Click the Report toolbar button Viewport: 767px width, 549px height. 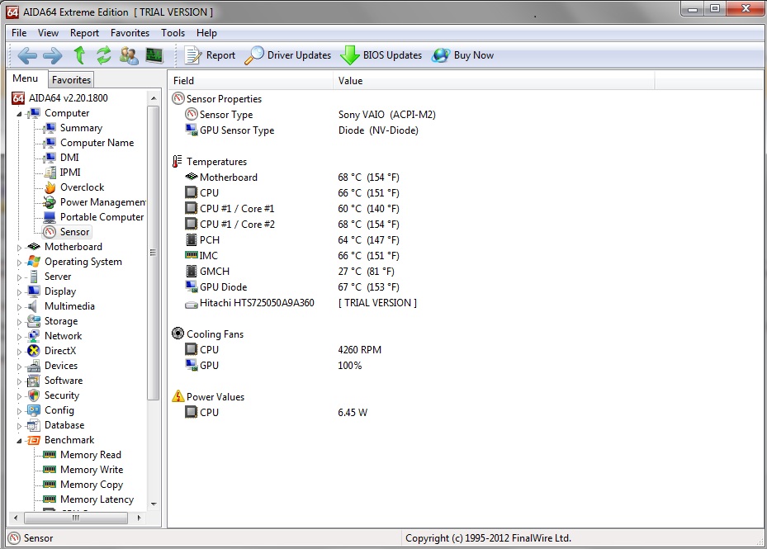point(210,55)
